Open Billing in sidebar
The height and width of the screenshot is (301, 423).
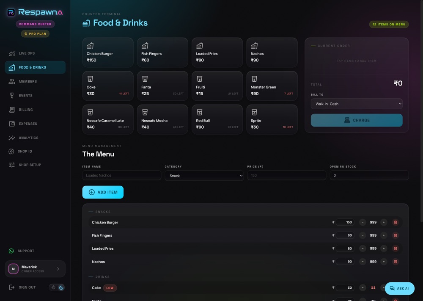35,110
